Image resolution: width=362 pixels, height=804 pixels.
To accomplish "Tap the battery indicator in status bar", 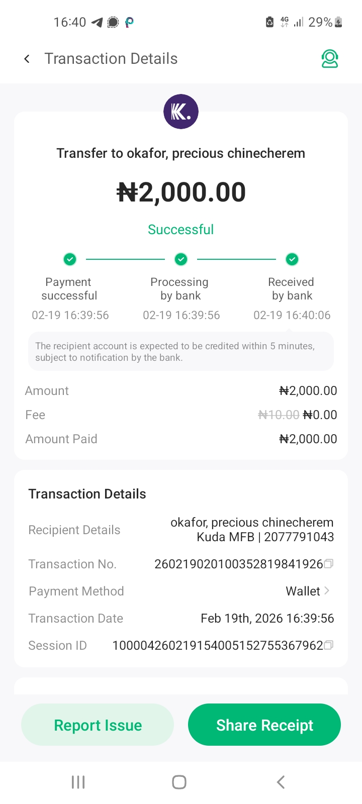I will pos(338,22).
